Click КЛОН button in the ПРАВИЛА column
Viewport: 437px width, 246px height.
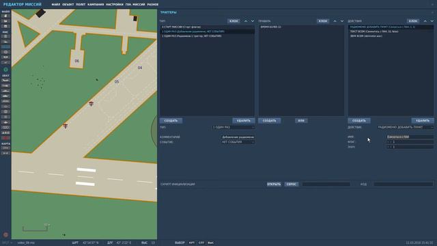(x=323, y=21)
